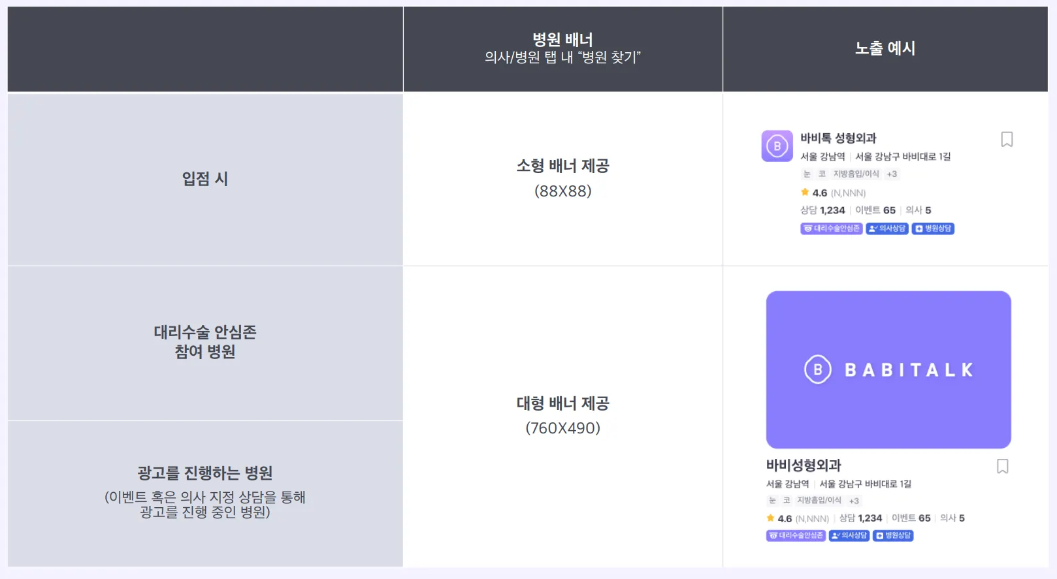1057x579 pixels.
Task: Select the 대리수술안심존 badge in small listing
Action: coord(832,228)
